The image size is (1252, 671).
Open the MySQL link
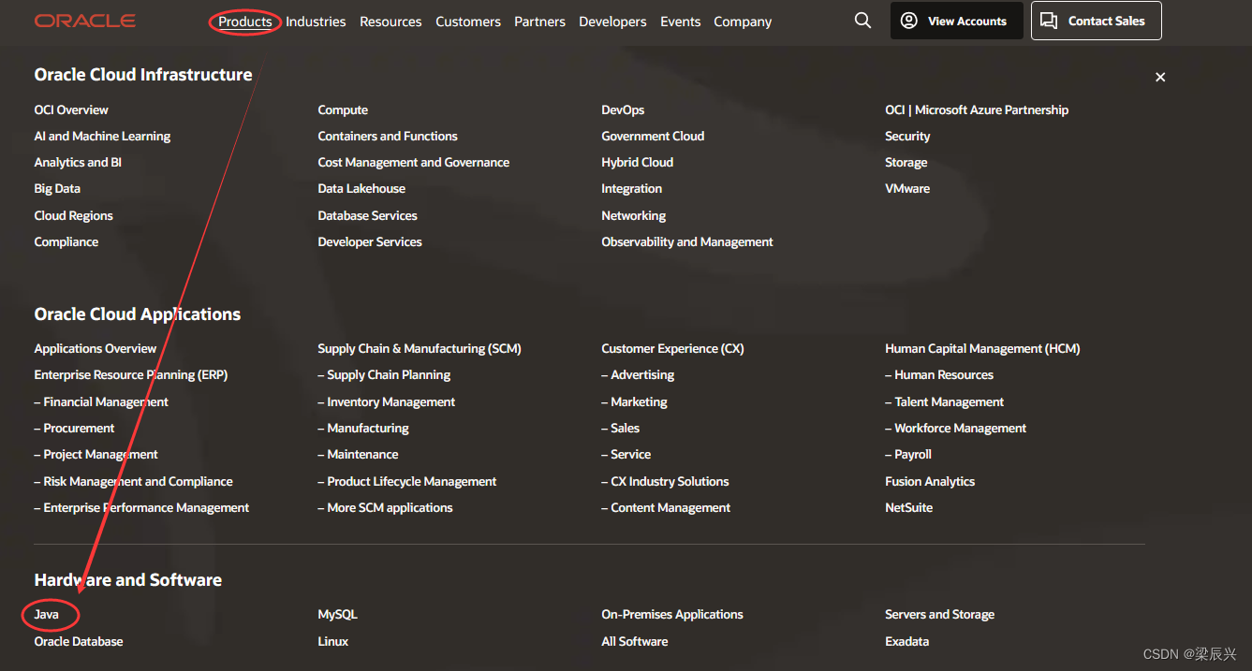tap(337, 614)
